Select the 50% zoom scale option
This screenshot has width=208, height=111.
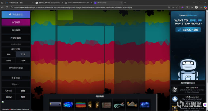8,54
